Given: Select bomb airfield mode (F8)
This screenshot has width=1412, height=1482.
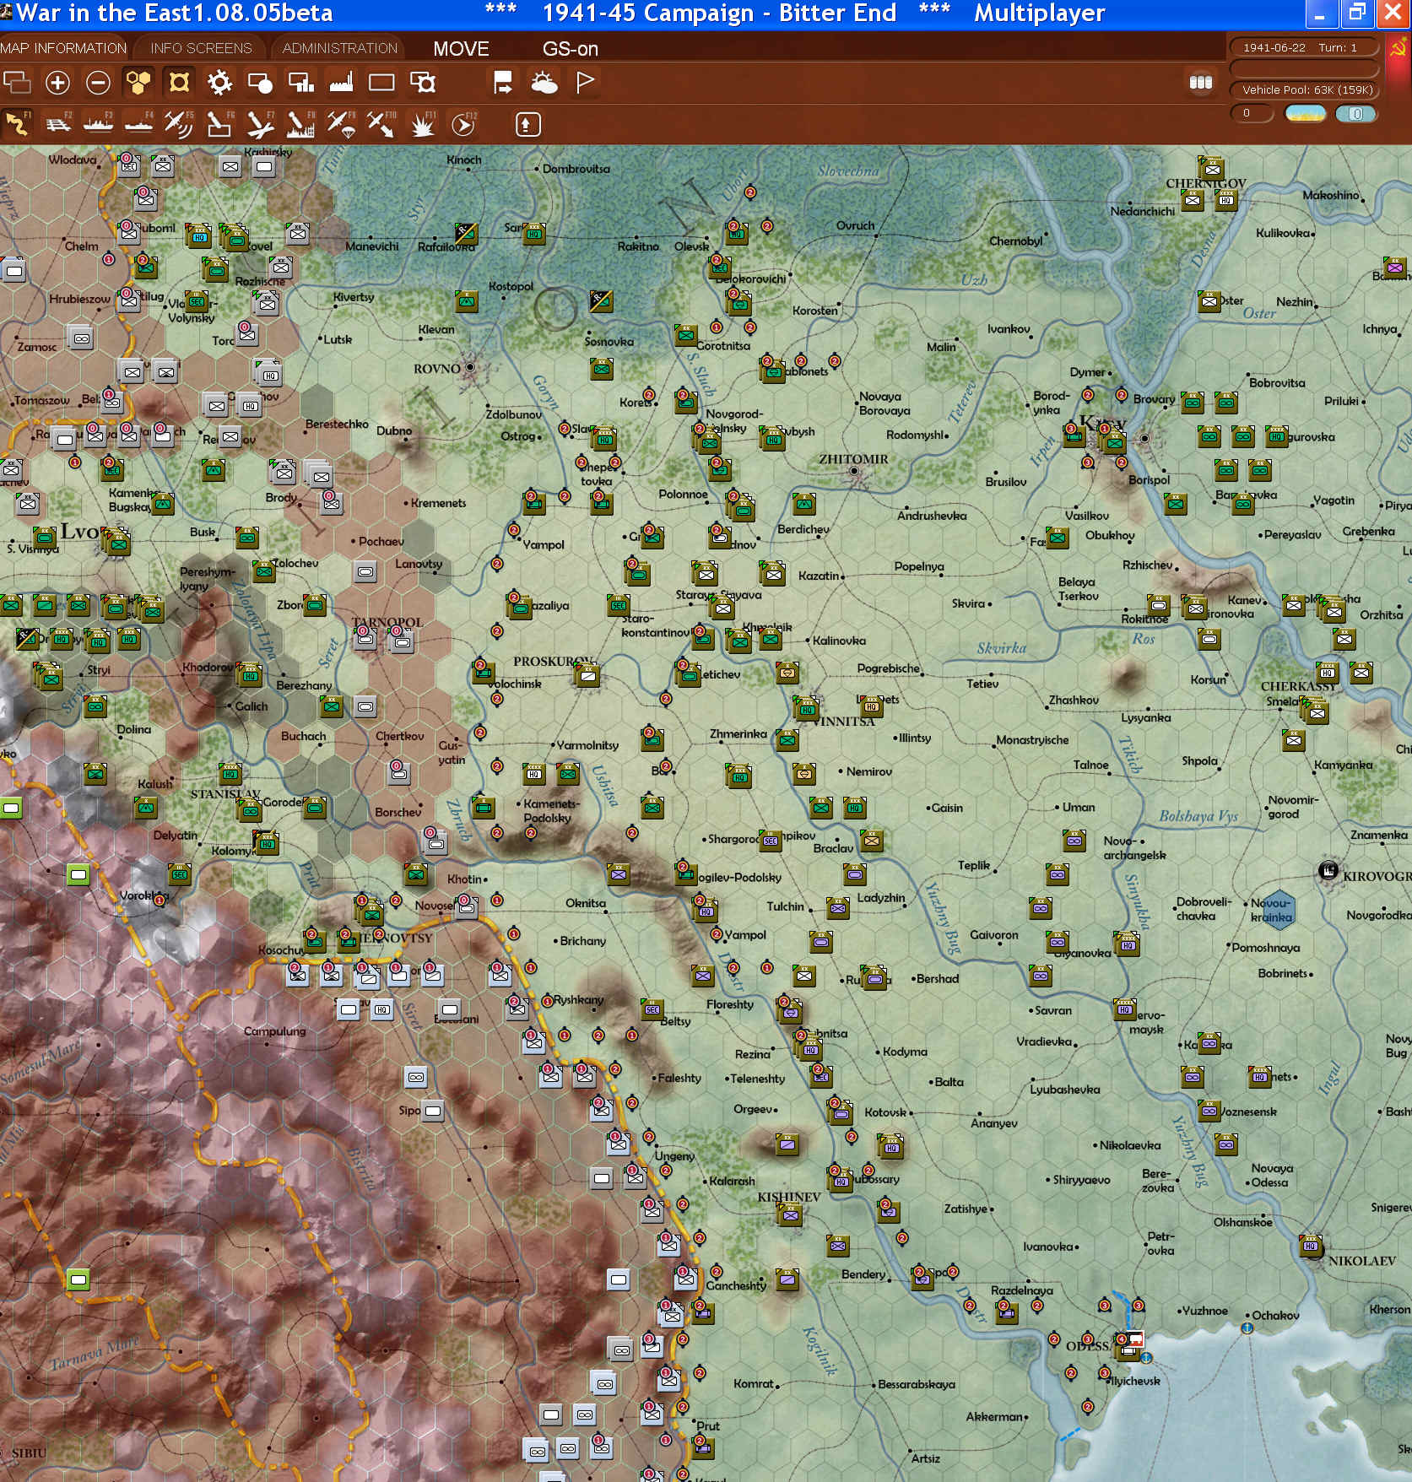Looking at the screenshot, I should (300, 125).
